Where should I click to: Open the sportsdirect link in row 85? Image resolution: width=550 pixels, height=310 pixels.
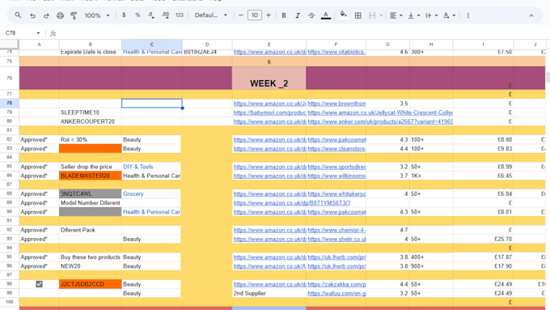tap(336, 167)
